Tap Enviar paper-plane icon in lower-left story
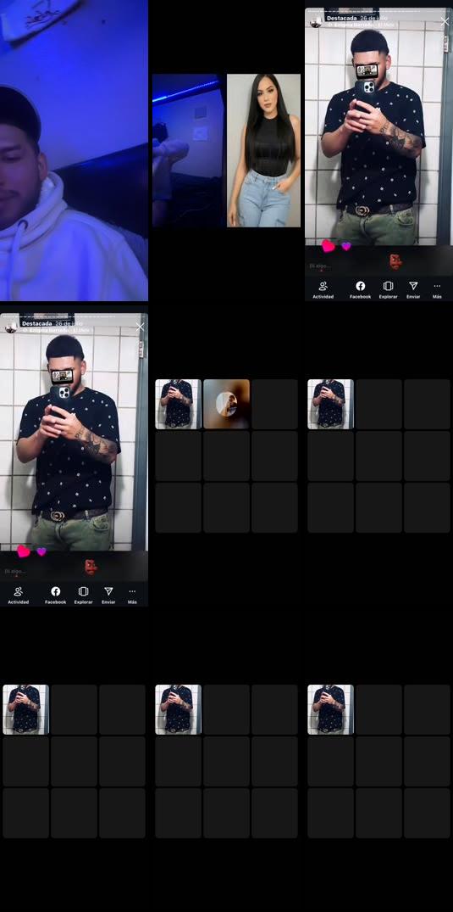This screenshot has height=912, width=453. point(108,595)
